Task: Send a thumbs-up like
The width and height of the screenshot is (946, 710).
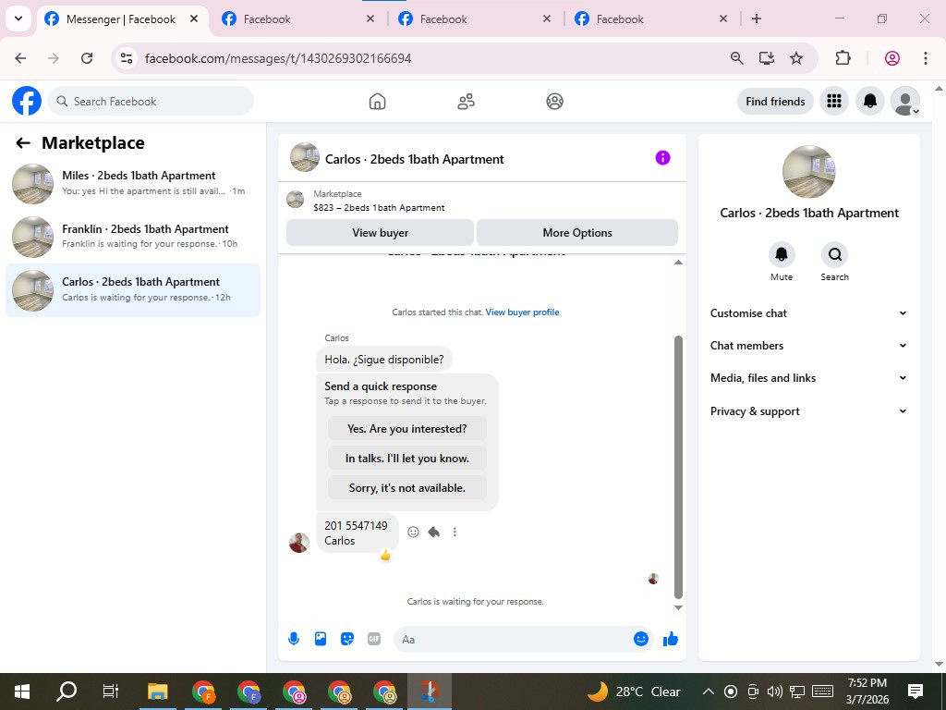Action: click(671, 639)
